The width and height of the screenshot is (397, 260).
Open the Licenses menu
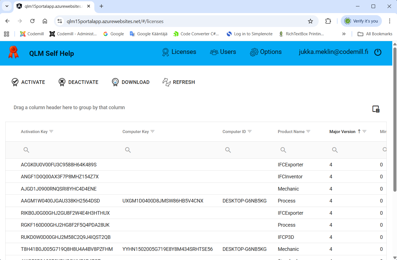coord(179,52)
